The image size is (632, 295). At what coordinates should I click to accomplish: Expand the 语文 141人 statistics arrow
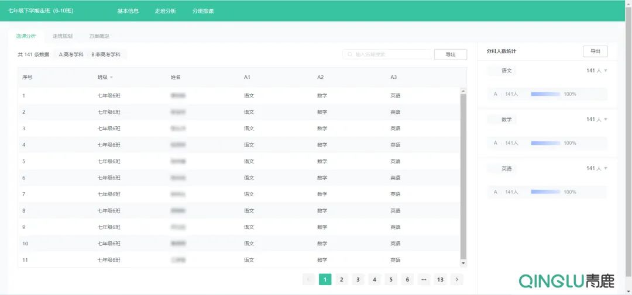tap(606, 71)
